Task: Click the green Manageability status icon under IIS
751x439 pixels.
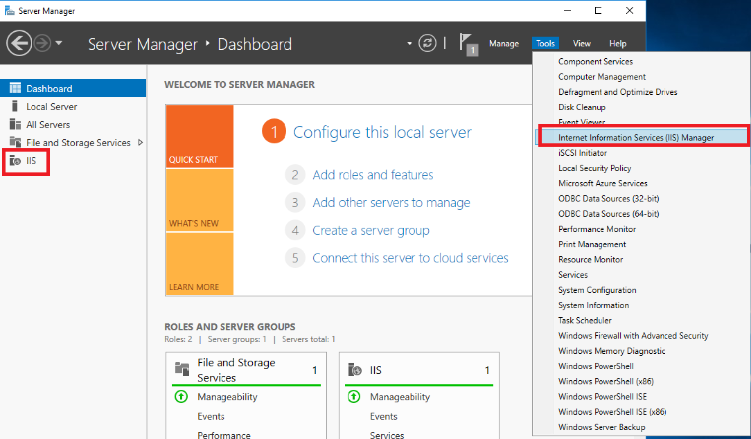Action: click(354, 397)
